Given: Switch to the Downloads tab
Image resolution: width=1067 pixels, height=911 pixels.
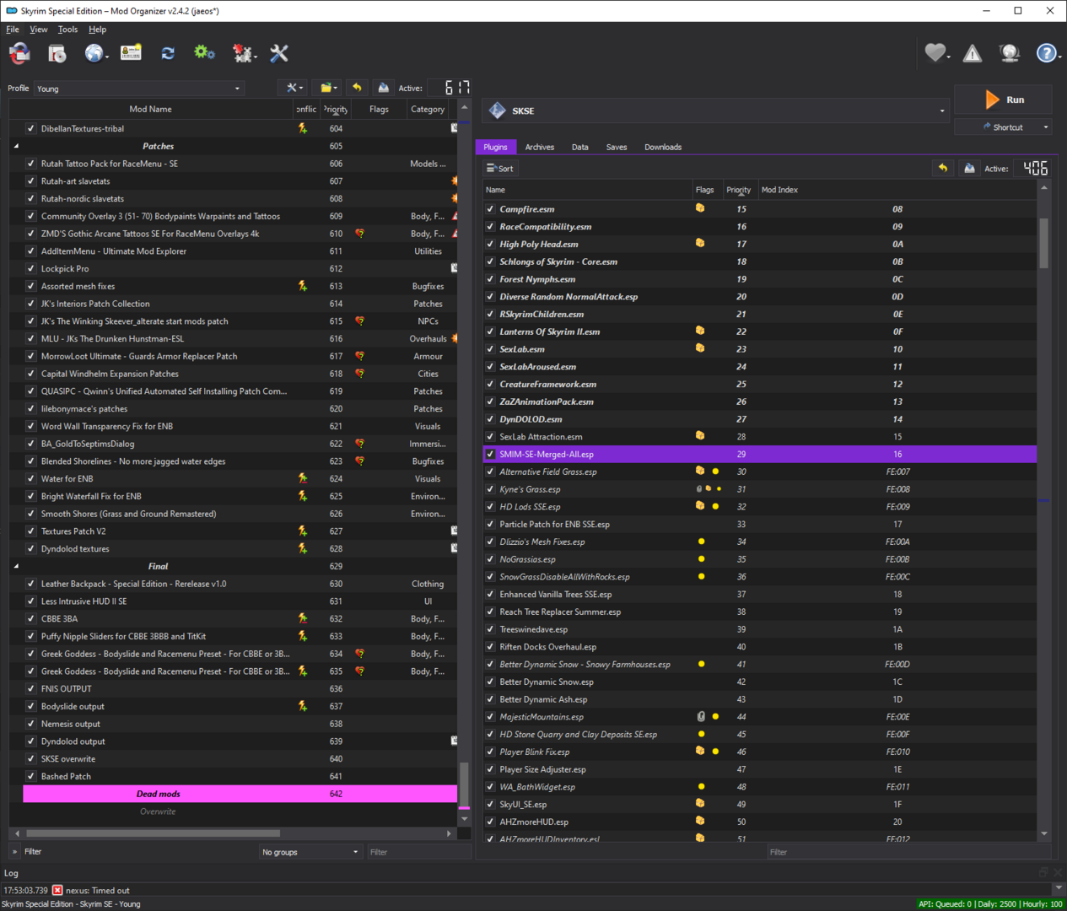Looking at the screenshot, I should click(x=663, y=148).
